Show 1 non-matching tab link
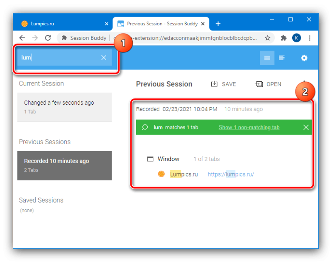This screenshot has height=262, width=332. (x=249, y=127)
